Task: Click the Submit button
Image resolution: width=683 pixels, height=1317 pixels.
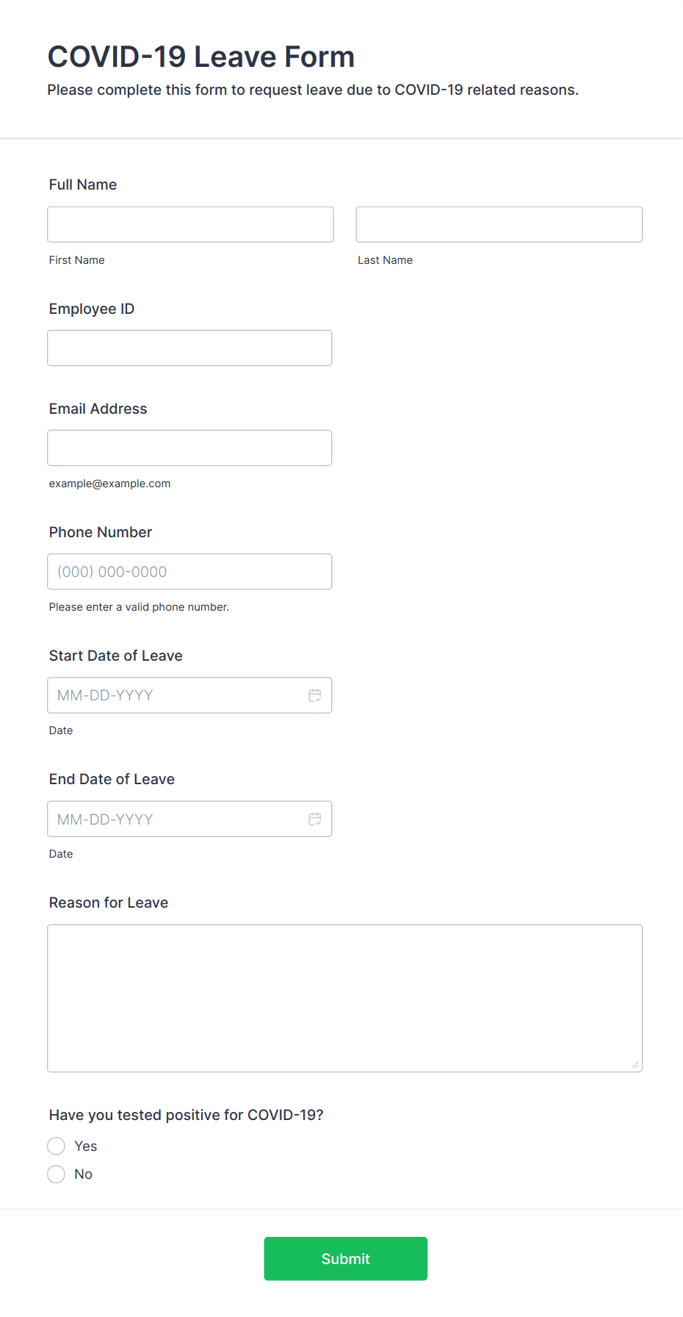Action: (x=346, y=1259)
